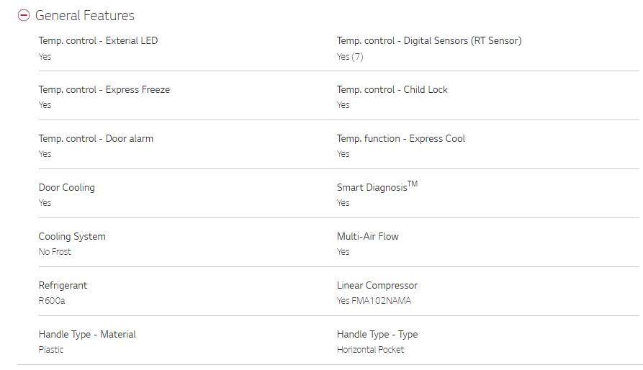643x370 pixels.
Task: Select the No Frost value text
Action: [x=55, y=251]
